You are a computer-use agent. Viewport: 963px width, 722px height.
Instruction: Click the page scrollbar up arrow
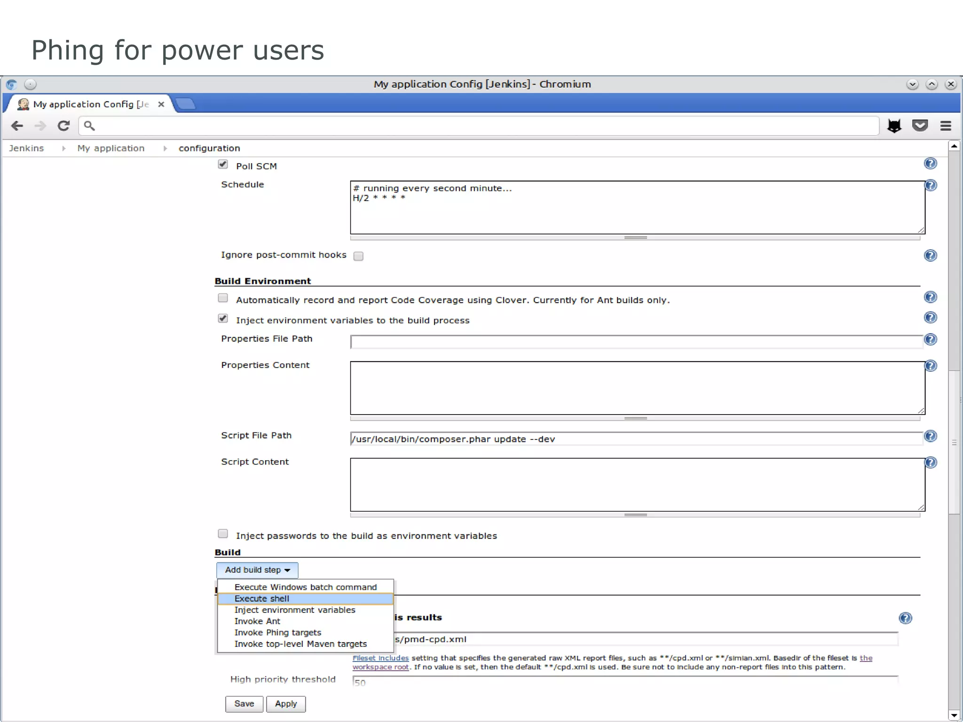(954, 146)
